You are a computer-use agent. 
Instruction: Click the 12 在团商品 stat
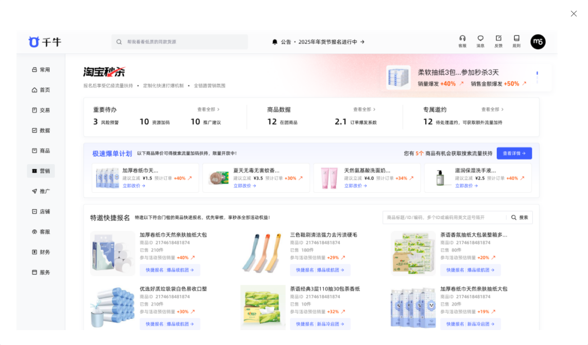(x=282, y=122)
